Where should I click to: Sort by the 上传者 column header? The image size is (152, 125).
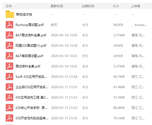136,6
